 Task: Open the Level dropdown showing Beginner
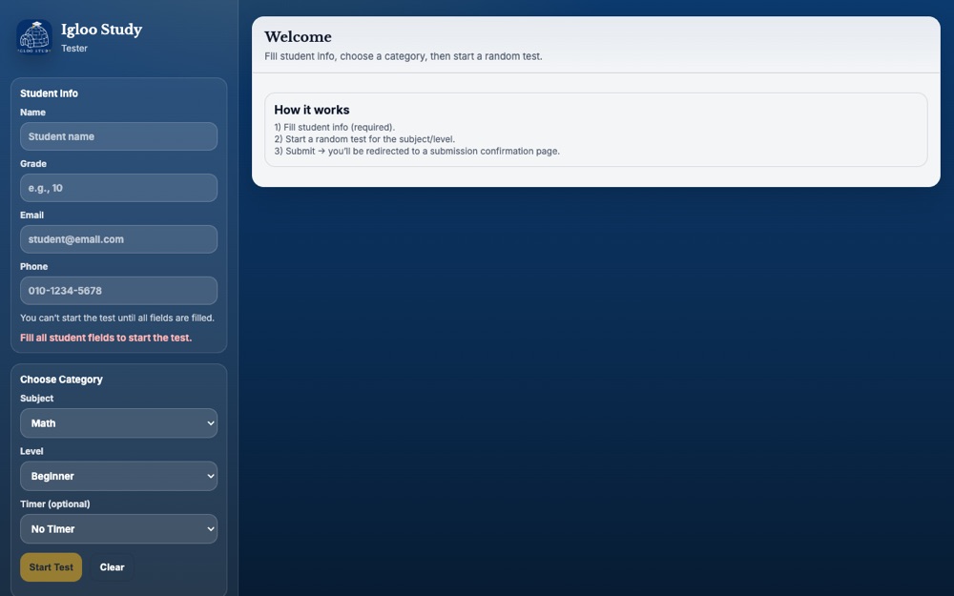pyautogui.click(x=118, y=476)
